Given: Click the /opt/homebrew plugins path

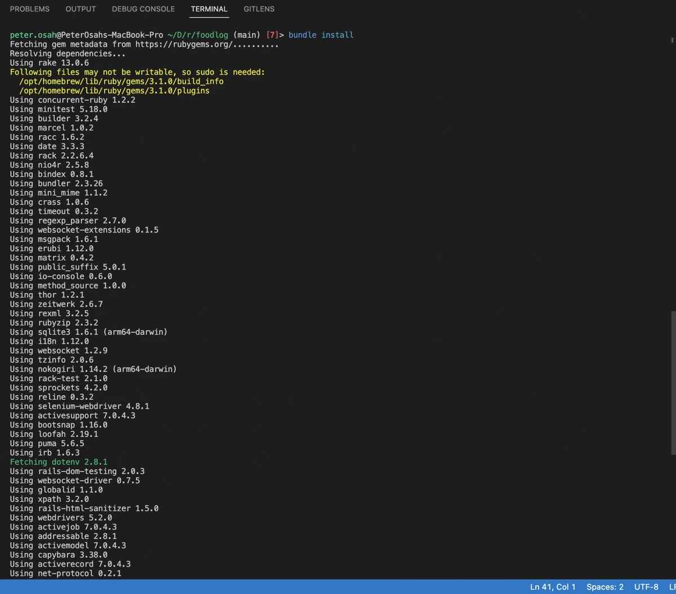Looking at the screenshot, I should click(114, 91).
